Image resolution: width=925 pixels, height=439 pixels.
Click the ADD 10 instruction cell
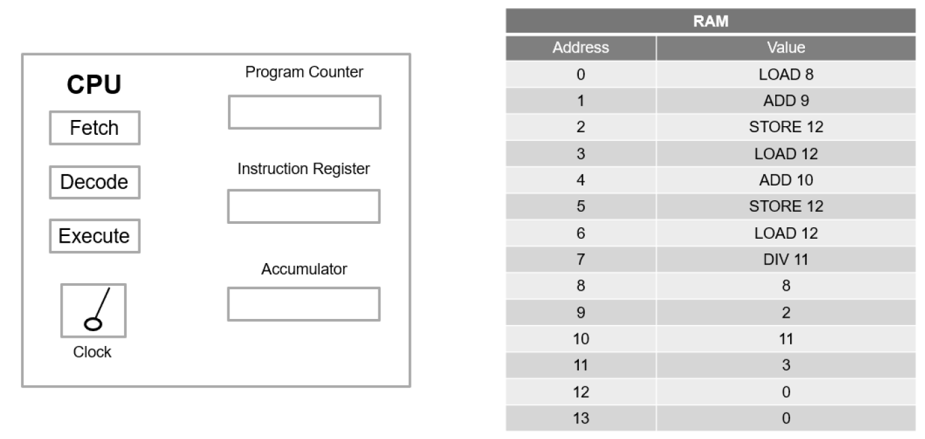(786, 180)
